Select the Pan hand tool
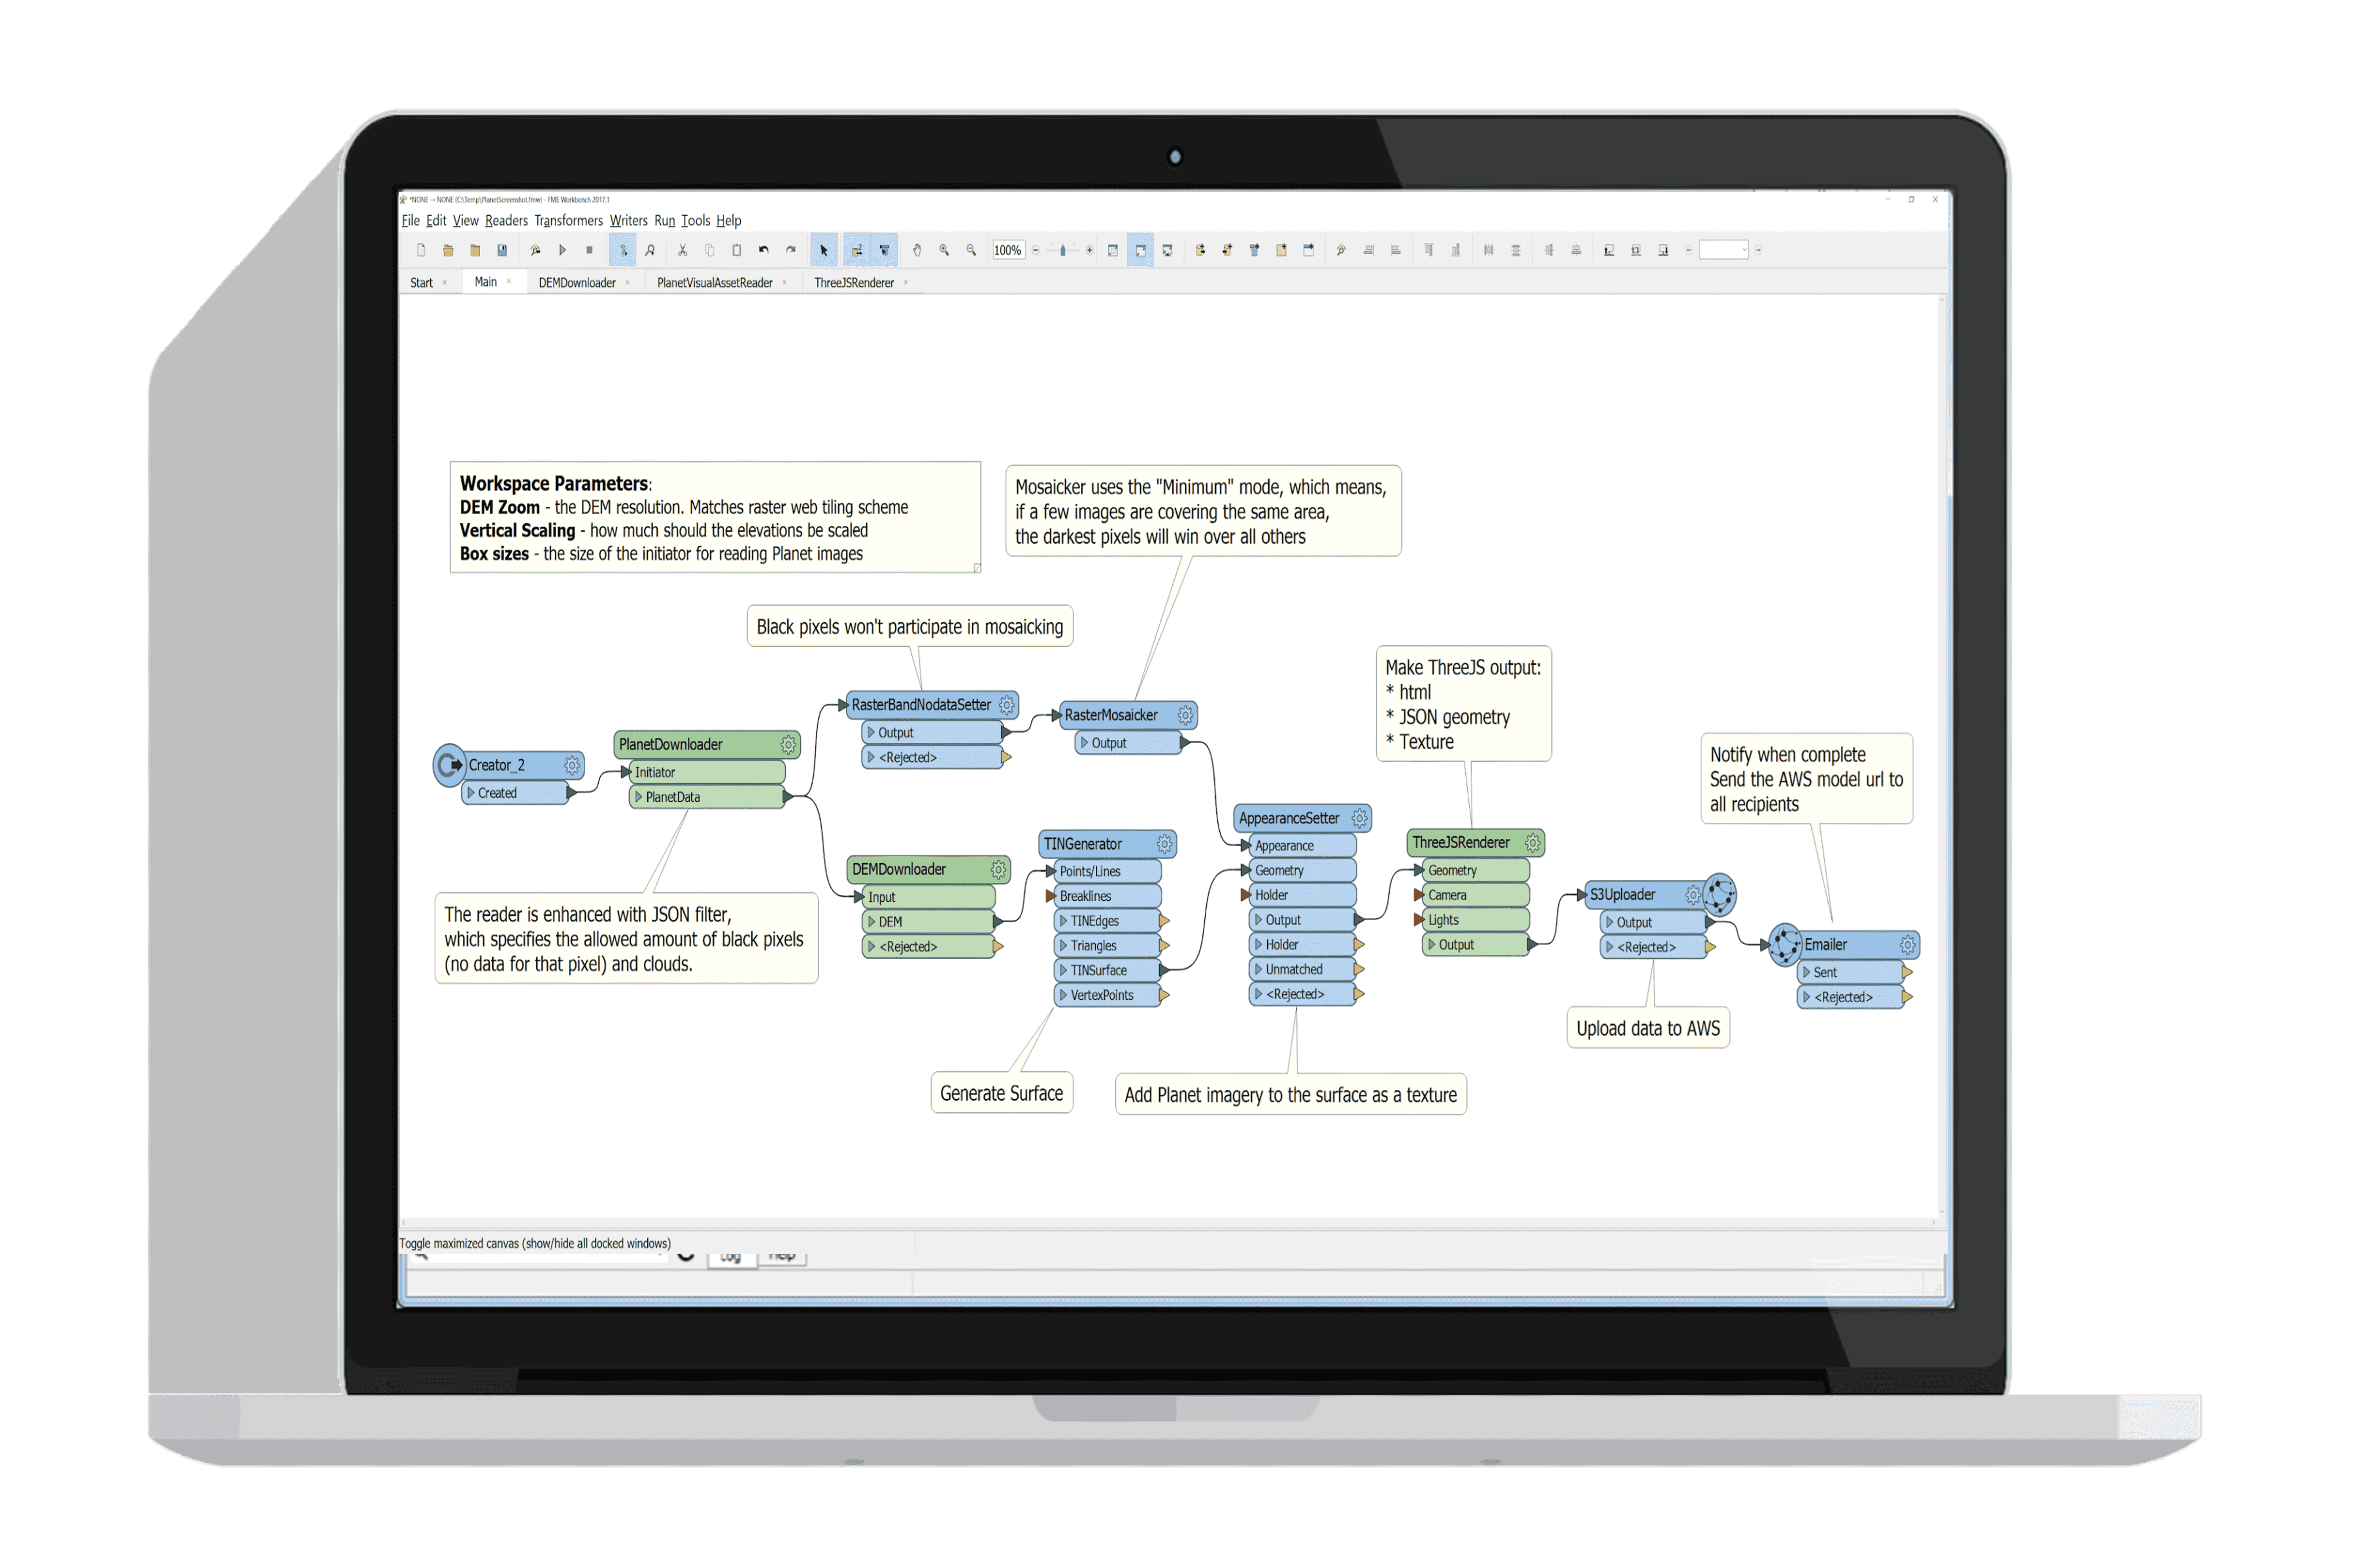Screen dimensions: 2368x1568 [x=917, y=250]
